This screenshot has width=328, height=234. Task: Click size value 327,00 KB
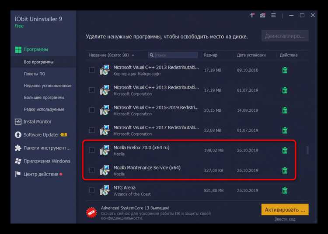[x=213, y=171]
